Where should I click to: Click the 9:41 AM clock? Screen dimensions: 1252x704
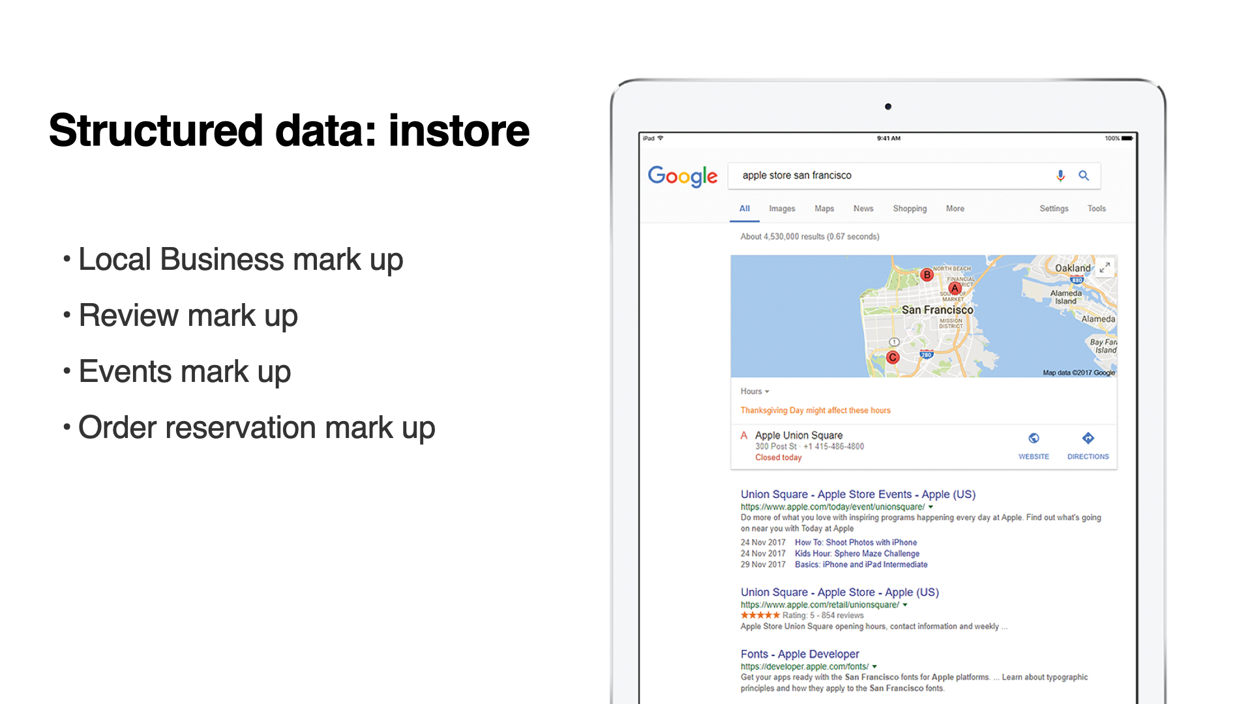[x=888, y=138]
